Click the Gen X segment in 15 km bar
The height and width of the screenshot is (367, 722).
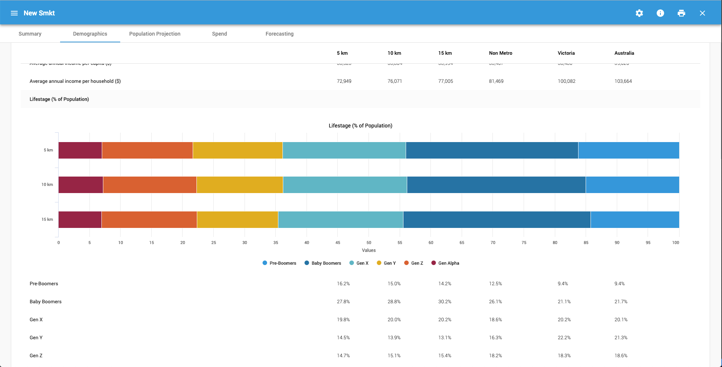coord(340,220)
